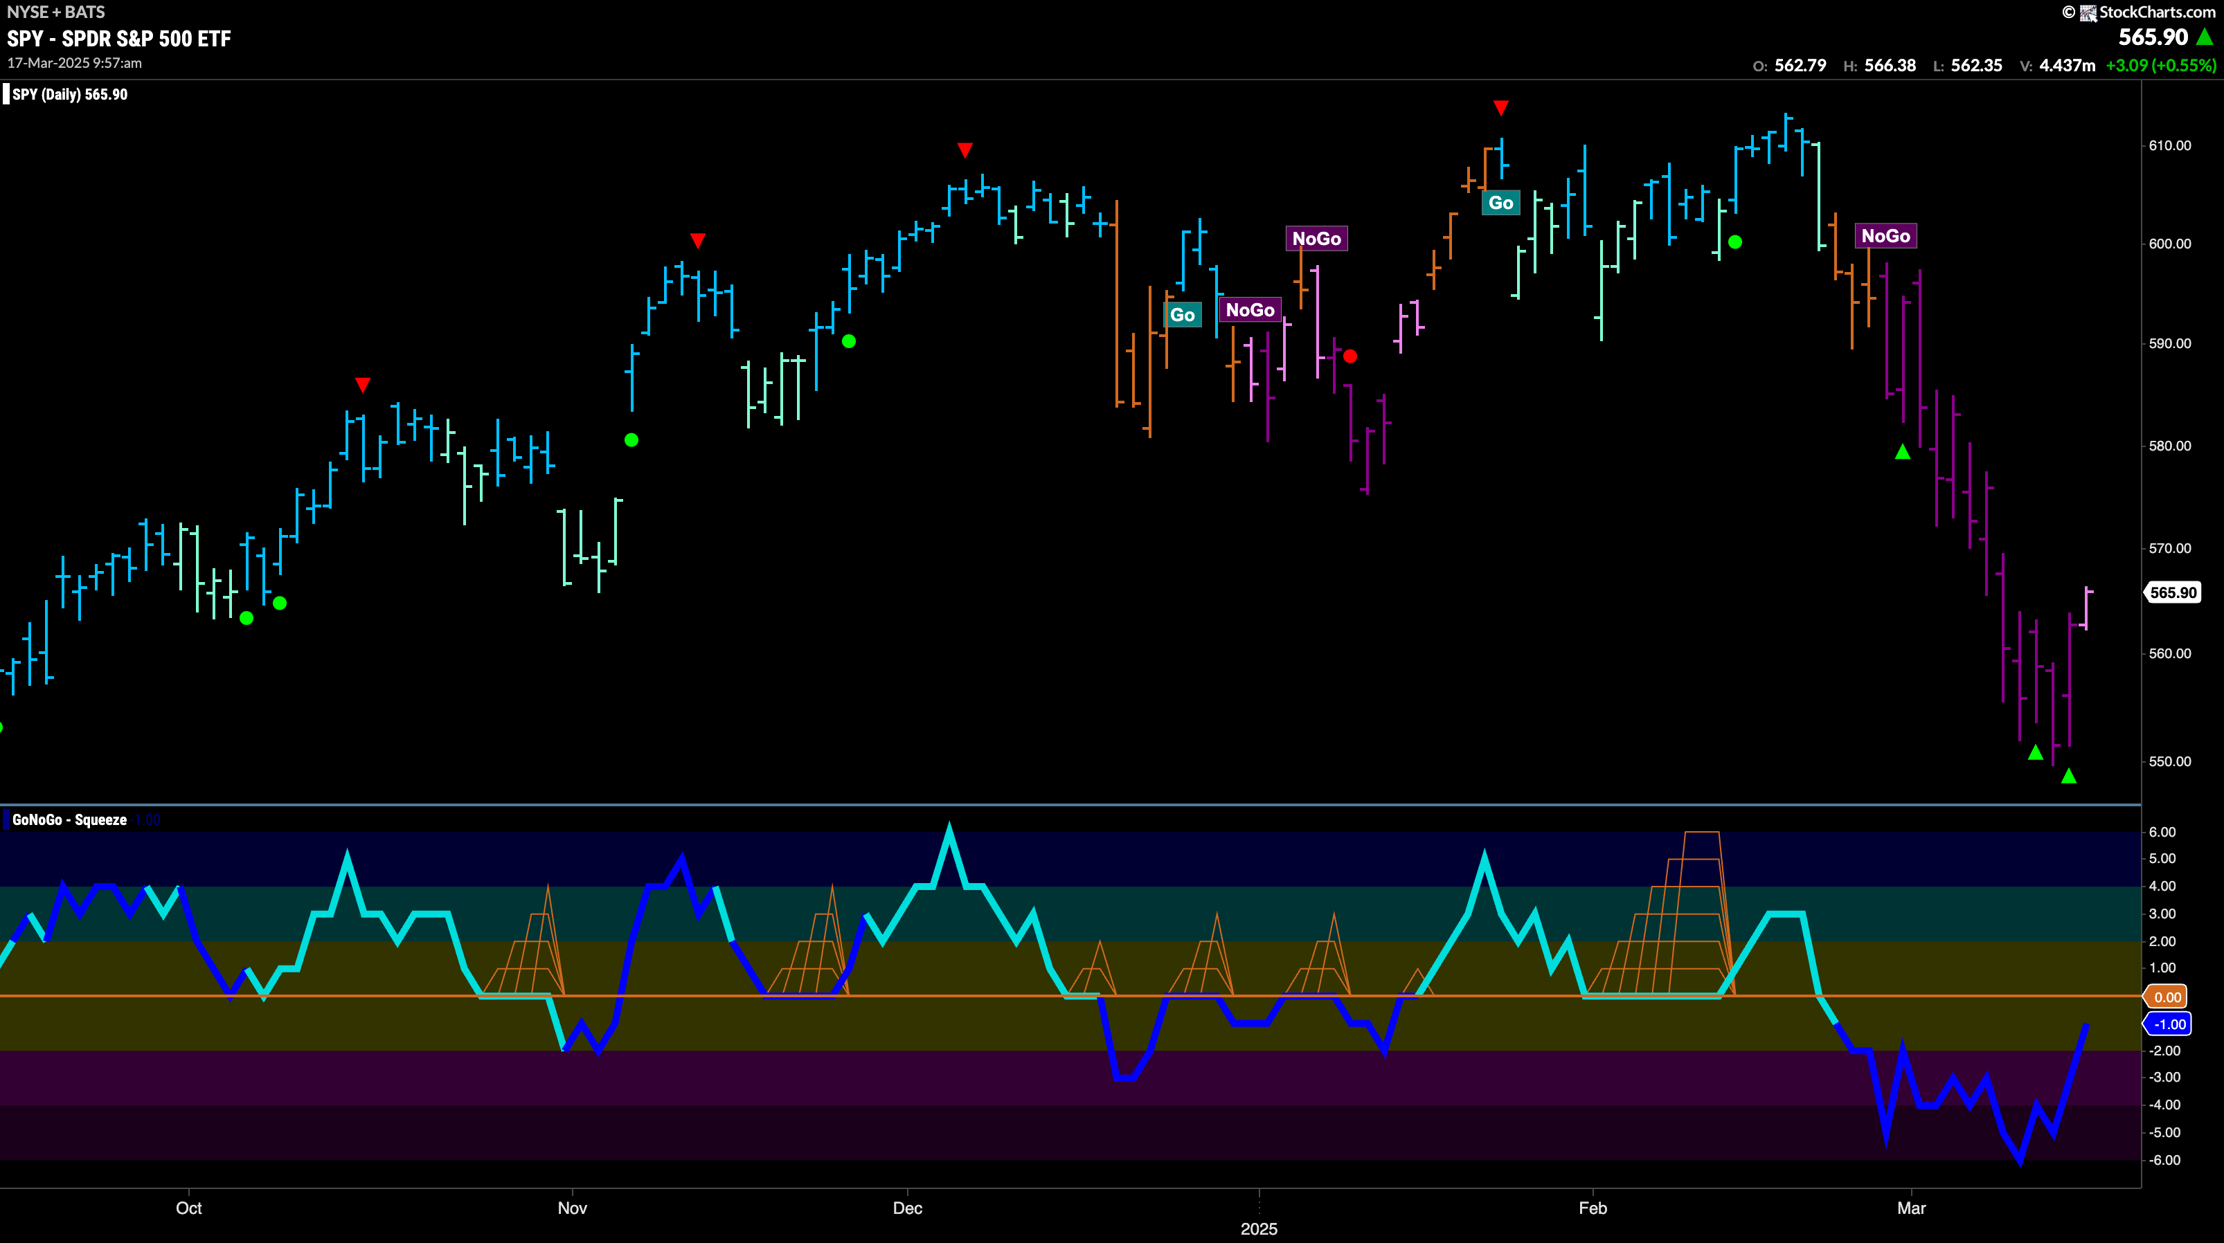Click the rightmost of two October green circles
Viewport: 2224px width, 1243px height.
280,603
